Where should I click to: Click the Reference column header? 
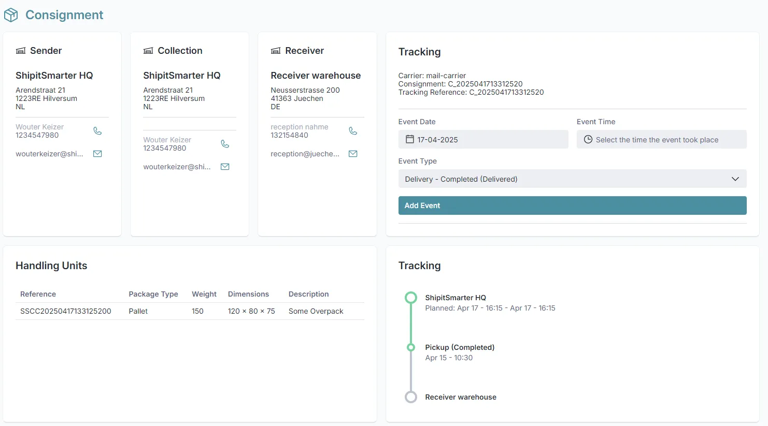pos(38,294)
